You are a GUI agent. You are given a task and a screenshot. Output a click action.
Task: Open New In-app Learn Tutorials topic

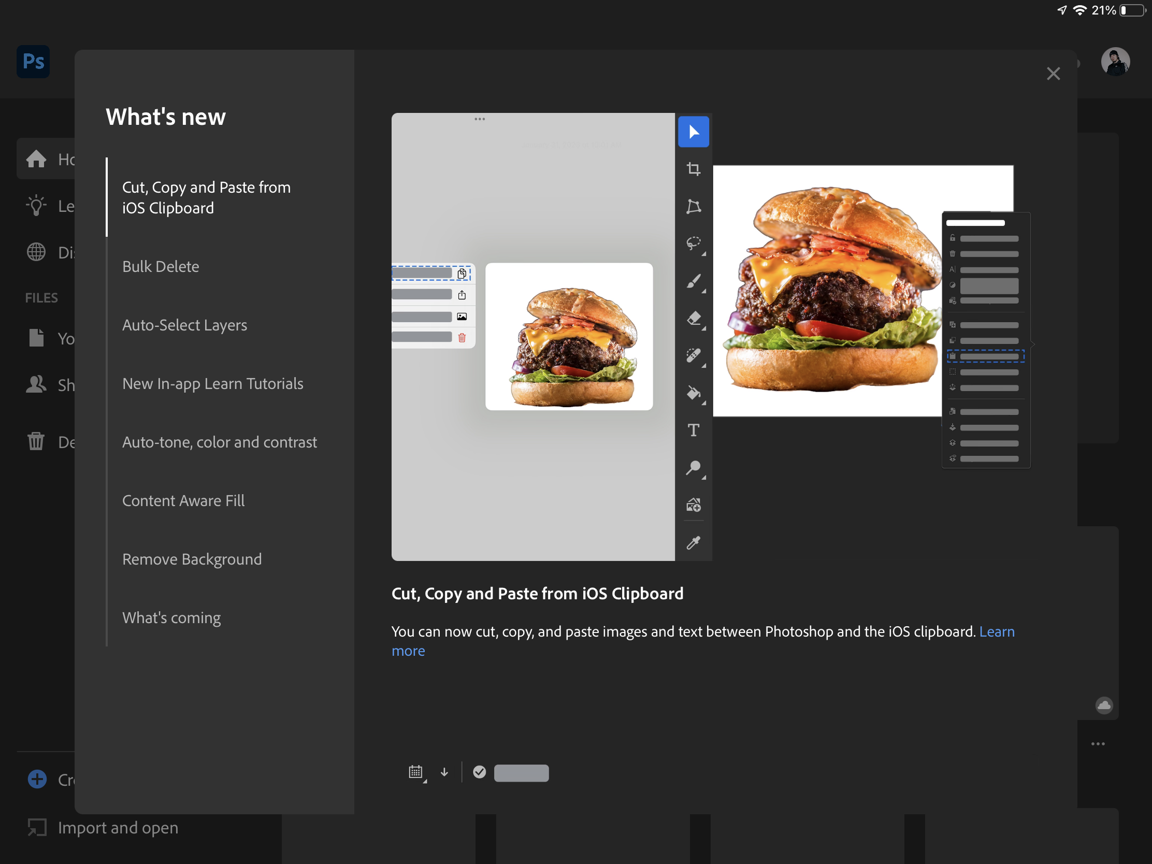(x=212, y=383)
